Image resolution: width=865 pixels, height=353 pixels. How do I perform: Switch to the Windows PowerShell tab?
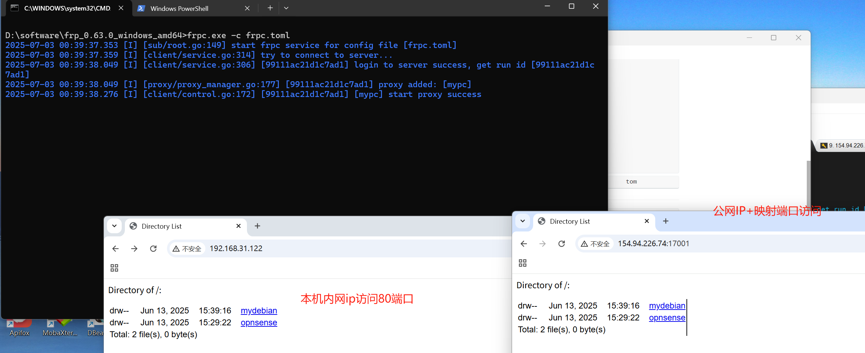click(x=179, y=8)
